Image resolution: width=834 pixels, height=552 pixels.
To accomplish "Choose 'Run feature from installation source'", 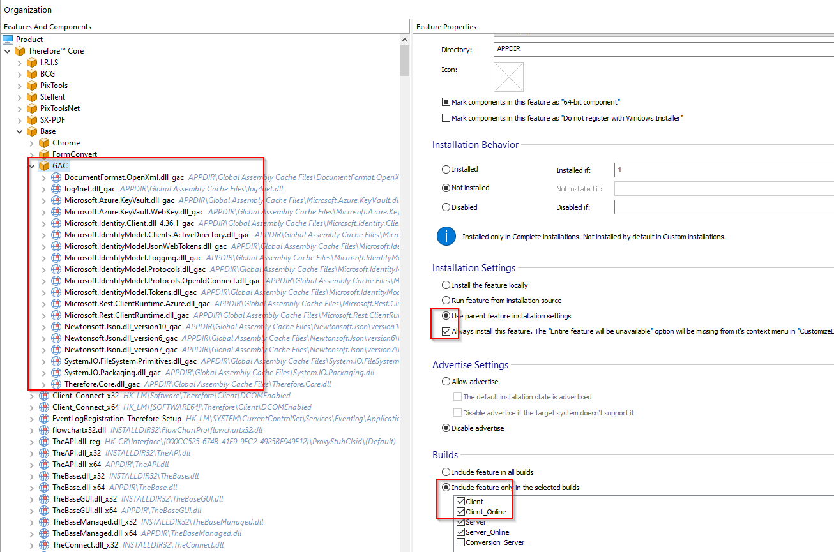I will click(446, 301).
